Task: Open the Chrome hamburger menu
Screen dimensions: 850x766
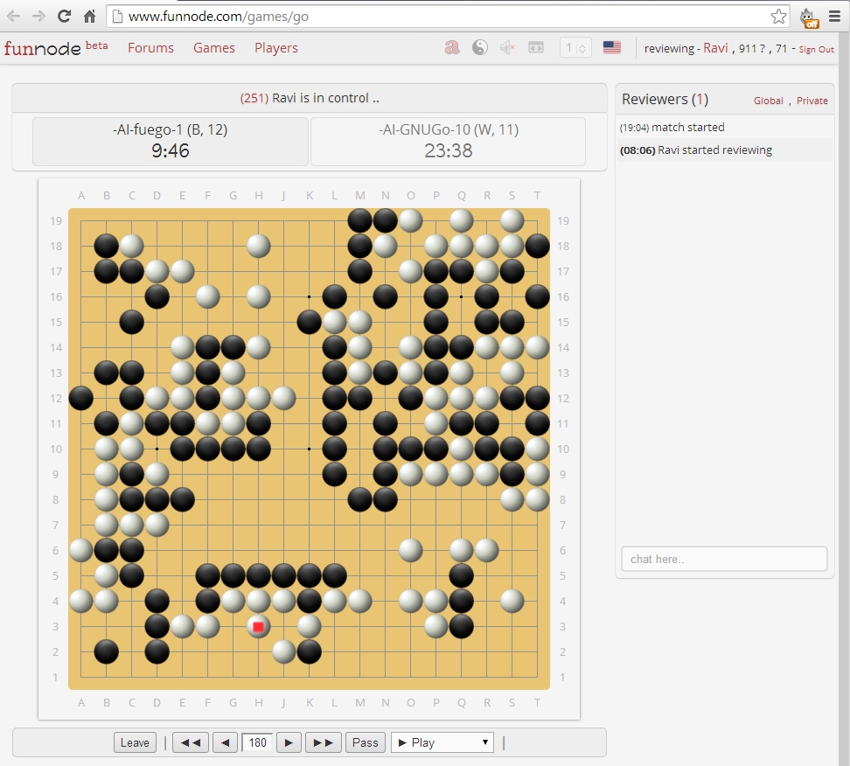Action: 836,17
